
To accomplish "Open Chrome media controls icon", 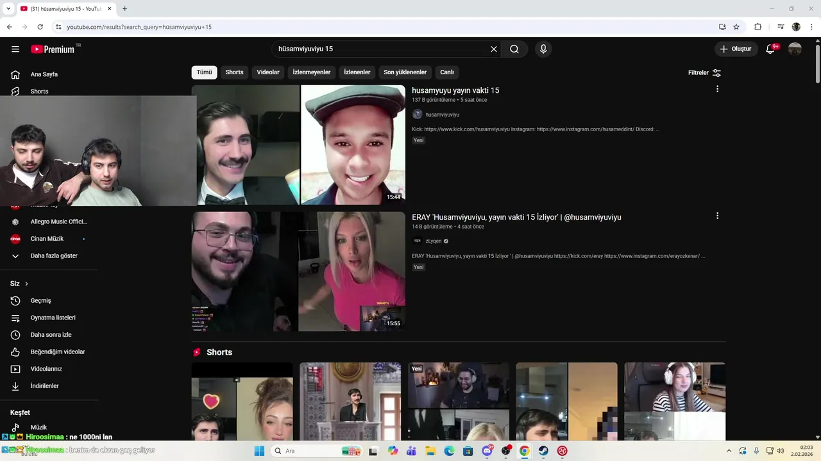I will tap(781, 27).
